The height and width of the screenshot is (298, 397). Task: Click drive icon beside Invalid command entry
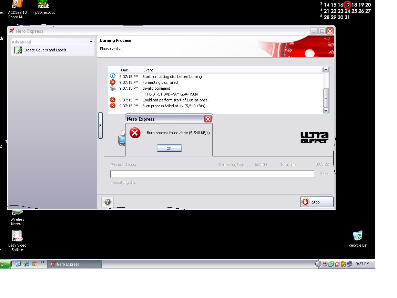click(113, 88)
